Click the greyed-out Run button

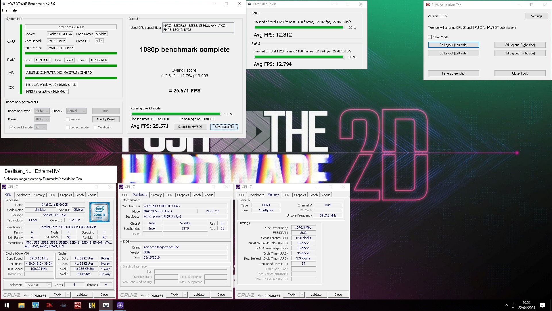click(106, 111)
